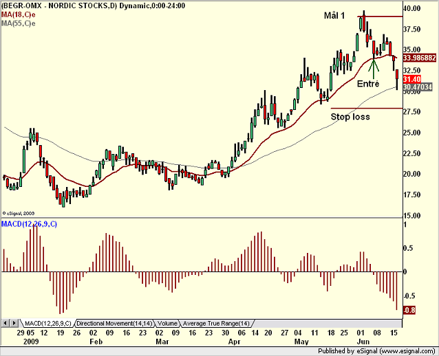Click the Published by eSignal footer text
This screenshot has width=439, height=356.
377,351
